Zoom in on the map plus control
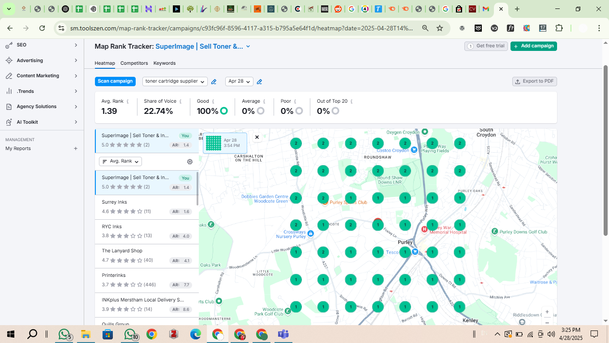 click(547, 312)
